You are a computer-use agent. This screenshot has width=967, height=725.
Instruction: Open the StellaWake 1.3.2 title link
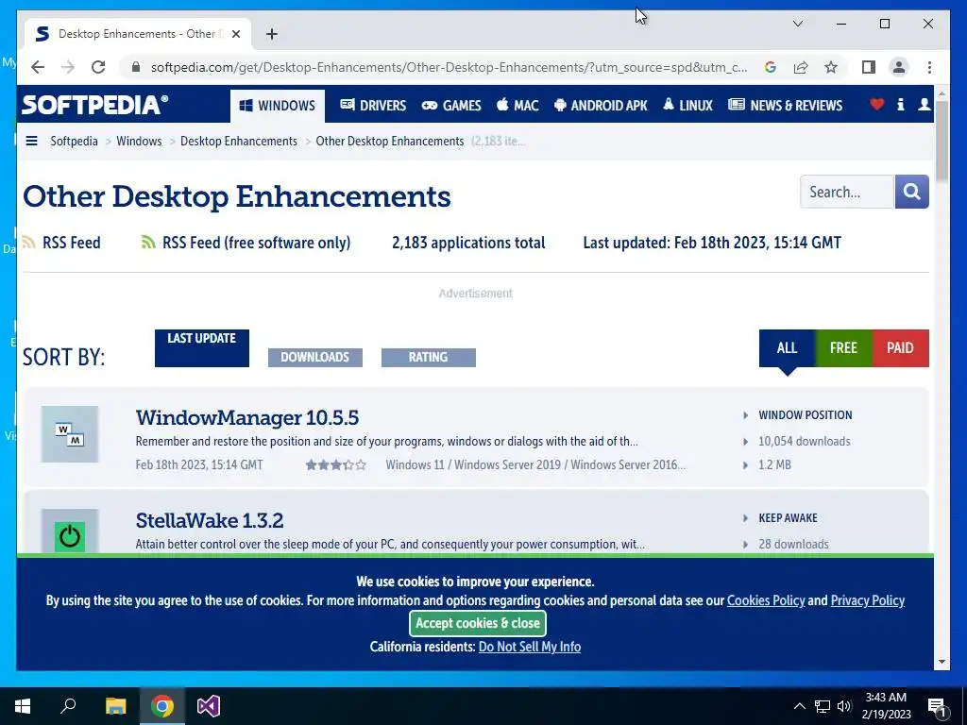pos(210,520)
